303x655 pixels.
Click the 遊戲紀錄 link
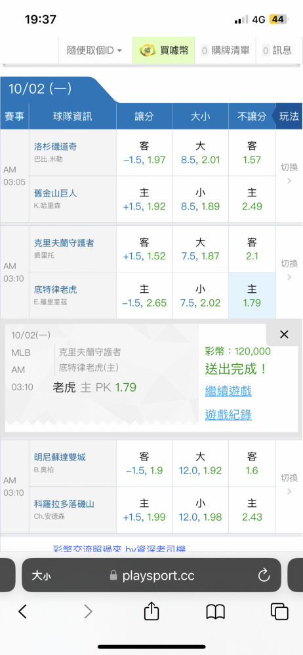coord(228,415)
